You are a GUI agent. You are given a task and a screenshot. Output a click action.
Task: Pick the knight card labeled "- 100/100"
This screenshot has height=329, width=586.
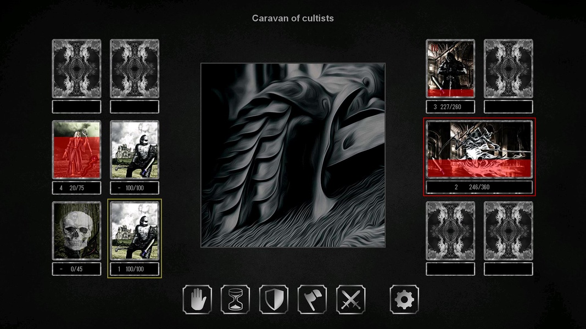(x=135, y=150)
